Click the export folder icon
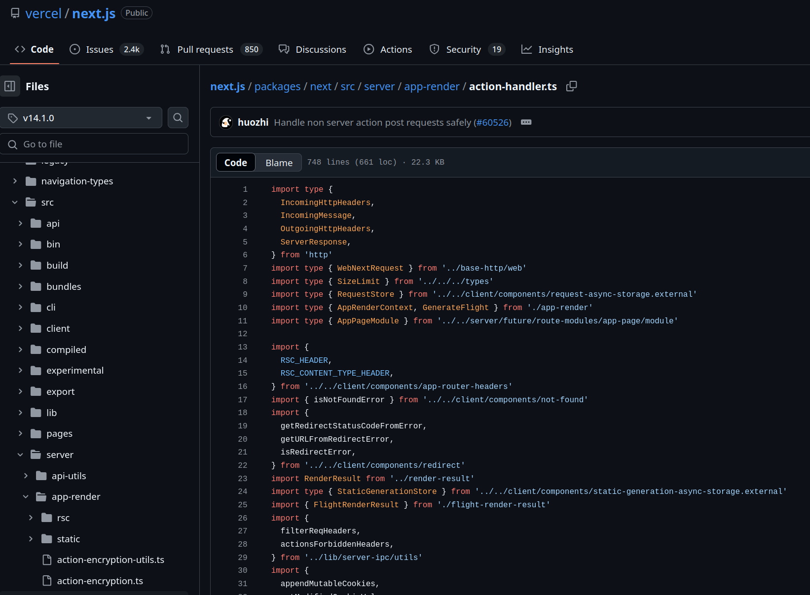 coord(36,391)
